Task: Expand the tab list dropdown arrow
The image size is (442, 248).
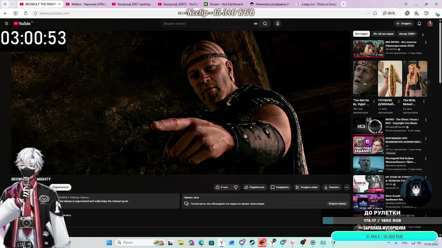Action: 12,4
